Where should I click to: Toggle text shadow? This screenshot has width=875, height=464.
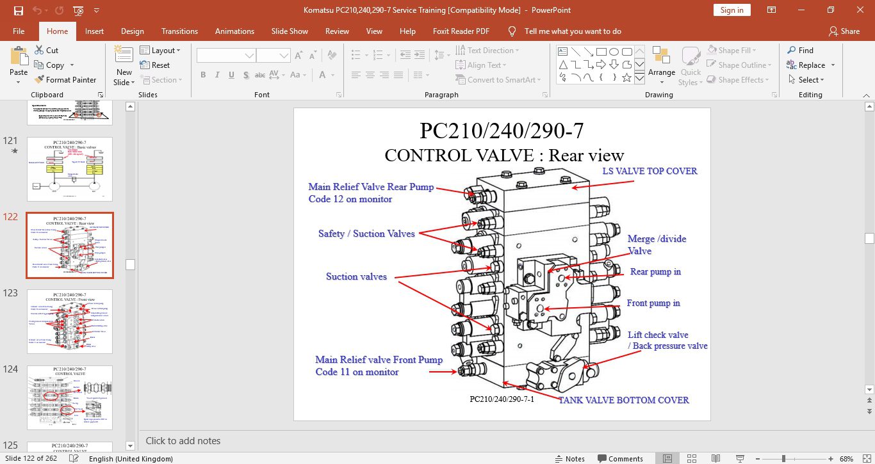tap(245, 75)
